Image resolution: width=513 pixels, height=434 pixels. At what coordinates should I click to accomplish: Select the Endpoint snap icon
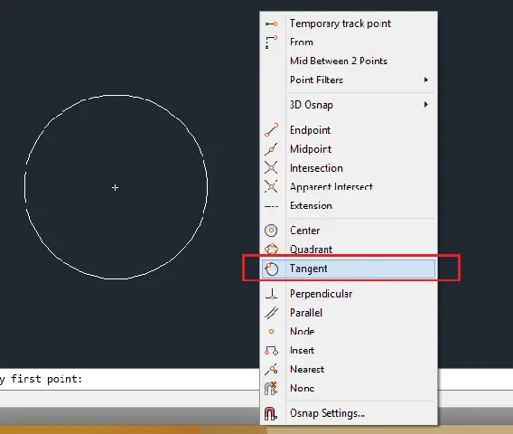[x=271, y=130]
